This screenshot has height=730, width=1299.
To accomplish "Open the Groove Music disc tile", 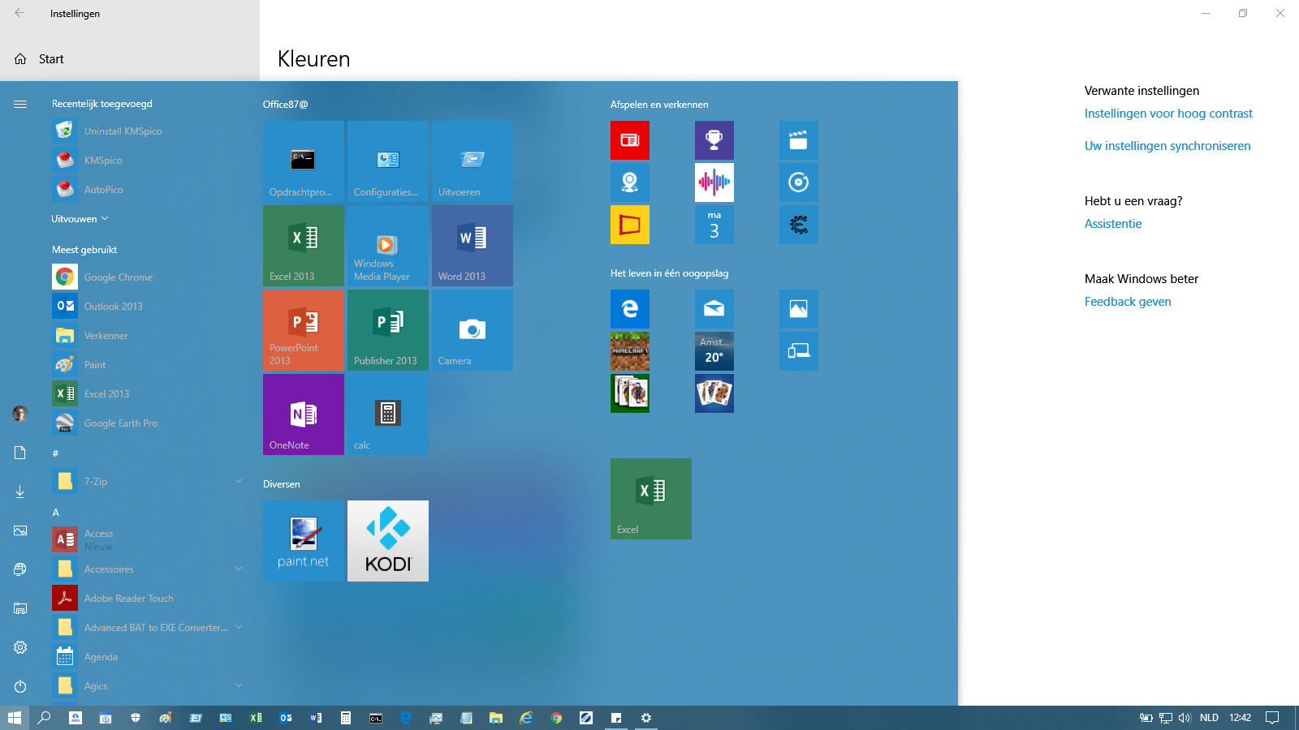I will tap(799, 182).
